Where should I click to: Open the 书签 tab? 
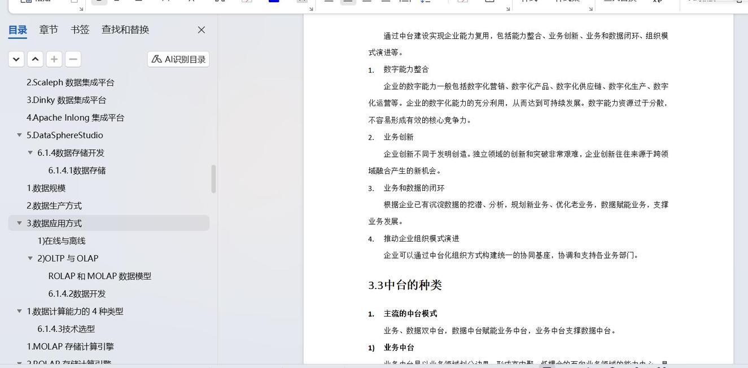80,30
